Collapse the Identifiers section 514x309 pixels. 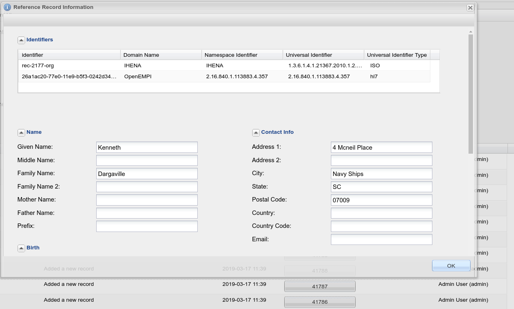click(21, 40)
